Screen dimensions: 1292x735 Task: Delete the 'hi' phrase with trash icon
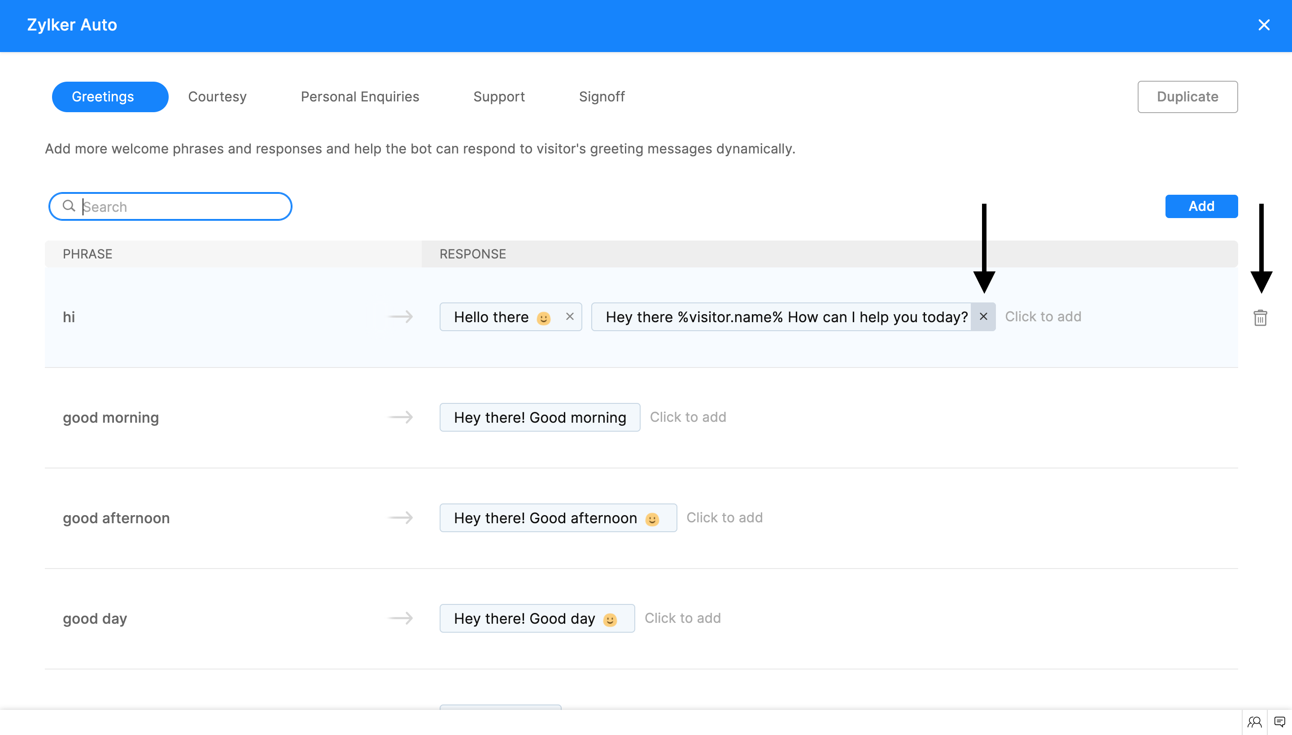1260,318
